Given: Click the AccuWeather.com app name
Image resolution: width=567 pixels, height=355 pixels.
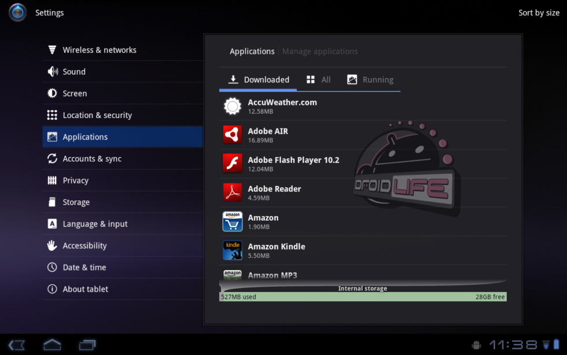Looking at the screenshot, I should click(x=282, y=103).
